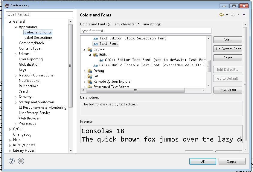Click the right page vertical scrollbar thumb
Screen dimensions: 253x172
coord(245,84)
